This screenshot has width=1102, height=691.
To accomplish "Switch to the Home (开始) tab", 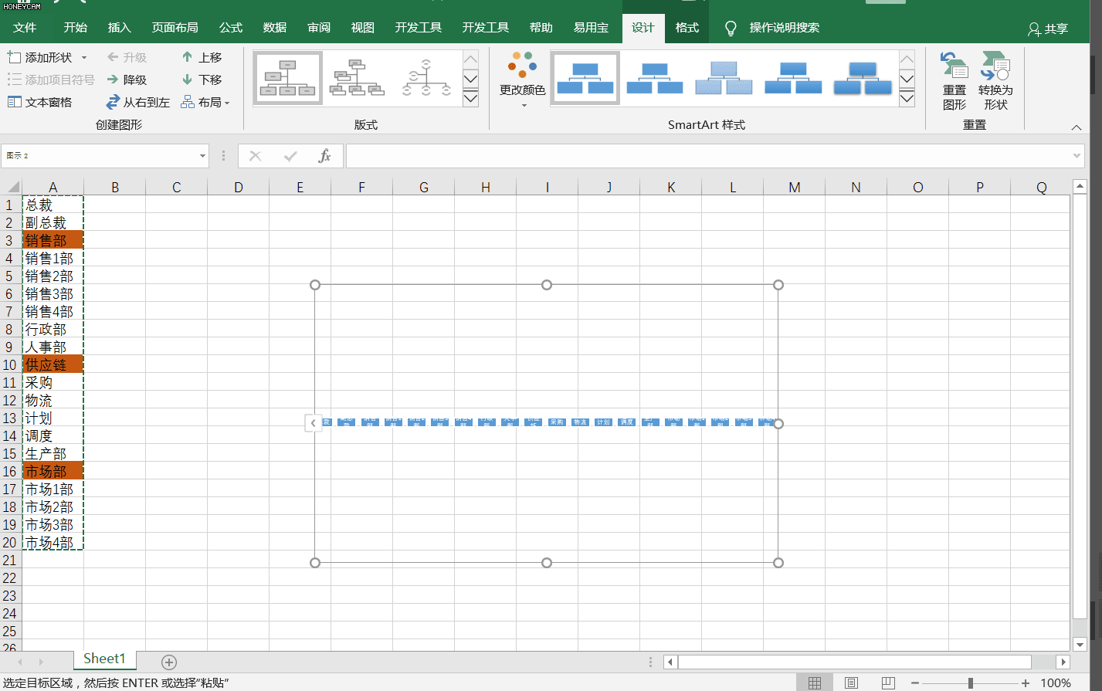I will pyautogui.click(x=76, y=28).
